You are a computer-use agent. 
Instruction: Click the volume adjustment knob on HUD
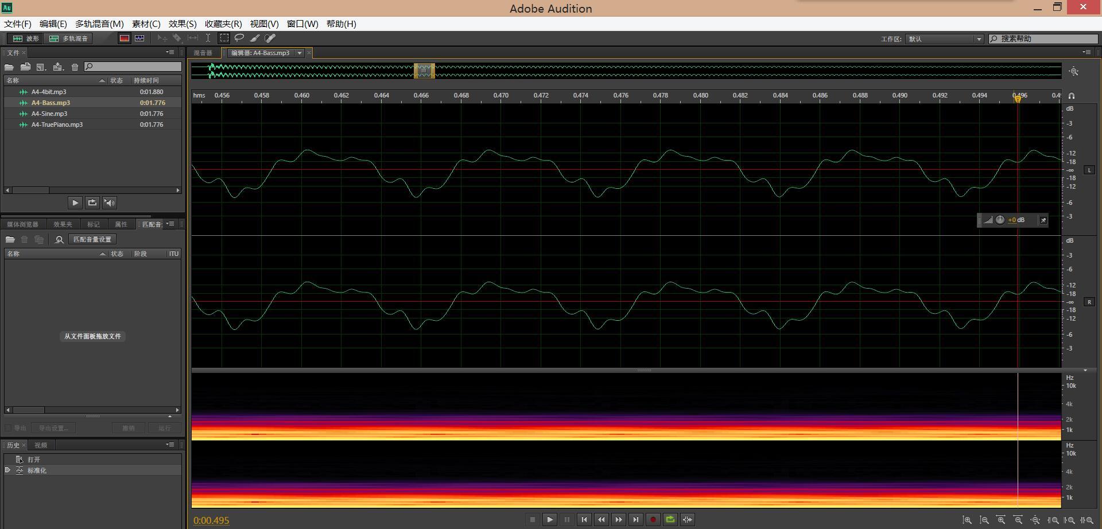coord(1000,220)
